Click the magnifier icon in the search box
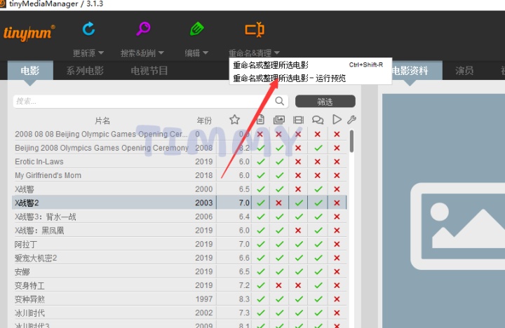This screenshot has height=328, width=505. coord(280,101)
